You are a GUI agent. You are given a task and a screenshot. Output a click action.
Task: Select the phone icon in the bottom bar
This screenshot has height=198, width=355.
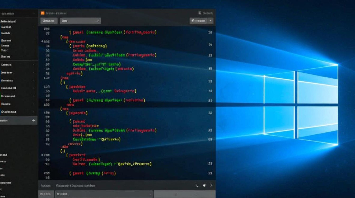coord(197,185)
